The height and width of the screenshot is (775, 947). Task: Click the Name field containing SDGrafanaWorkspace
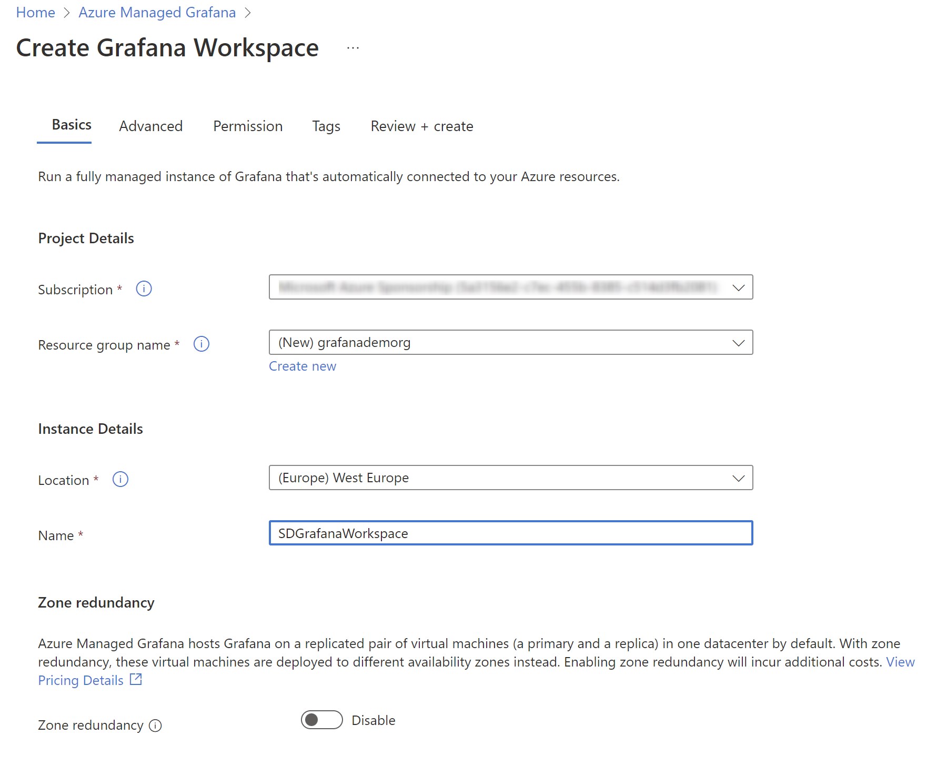(x=510, y=533)
